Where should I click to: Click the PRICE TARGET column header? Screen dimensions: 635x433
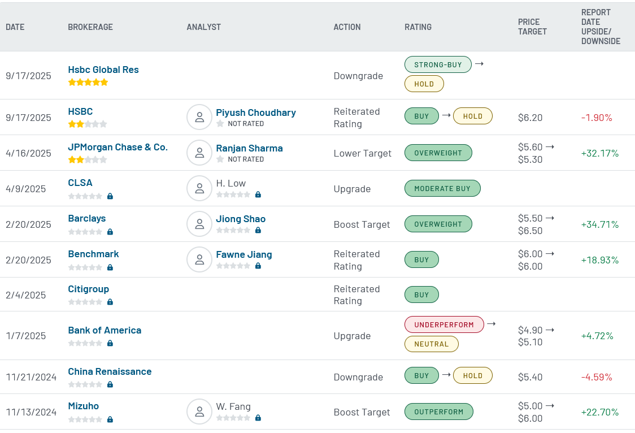pos(533,27)
